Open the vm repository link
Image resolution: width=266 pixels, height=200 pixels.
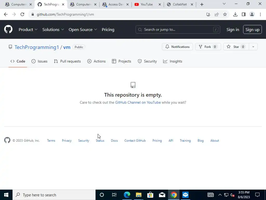67,47
